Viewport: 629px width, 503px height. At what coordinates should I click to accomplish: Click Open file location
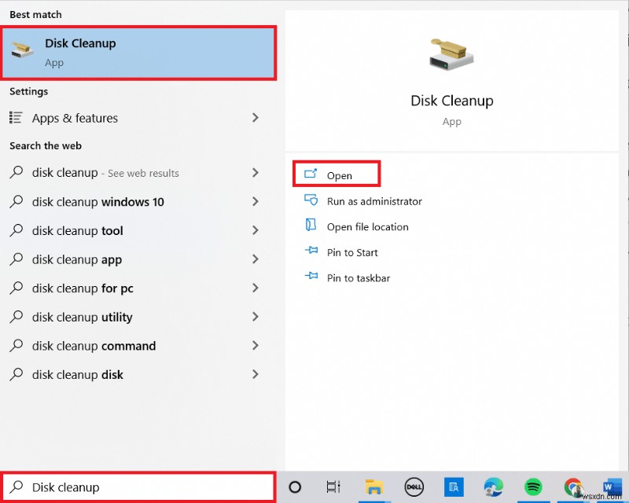[367, 226]
